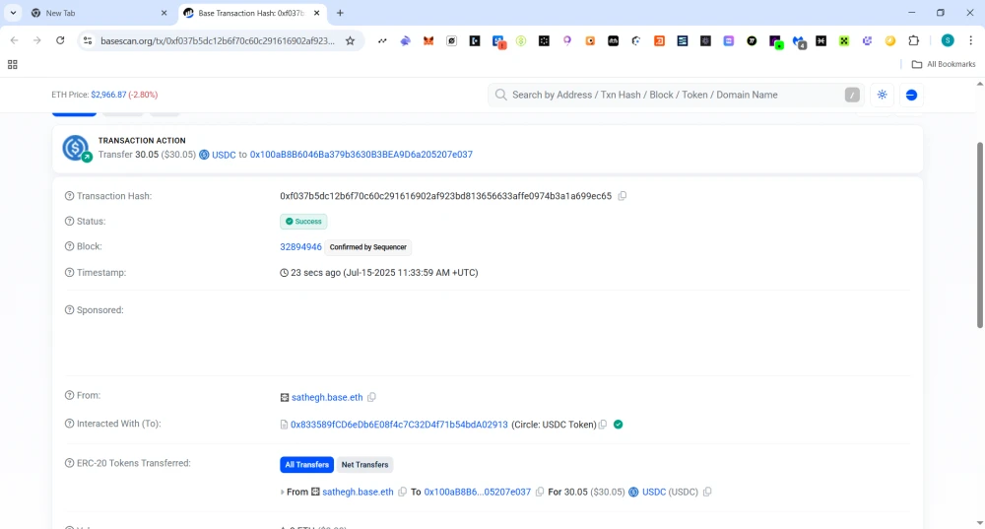Open block 32894946 link
The image size is (985, 529).
(x=300, y=247)
